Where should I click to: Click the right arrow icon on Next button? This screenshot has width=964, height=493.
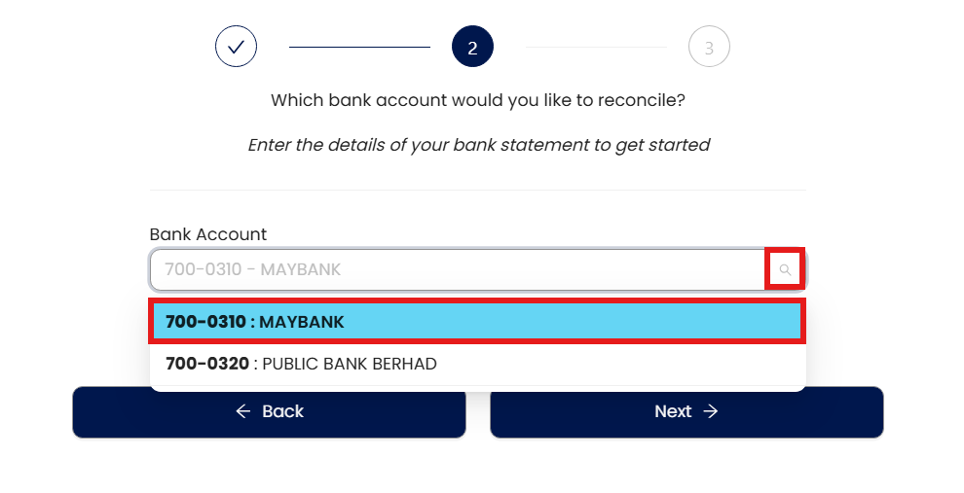coord(711,411)
